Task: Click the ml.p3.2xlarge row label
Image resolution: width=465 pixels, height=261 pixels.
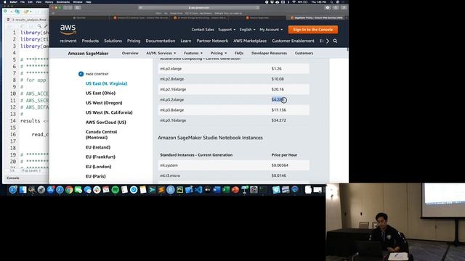Action: (x=172, y=100)
